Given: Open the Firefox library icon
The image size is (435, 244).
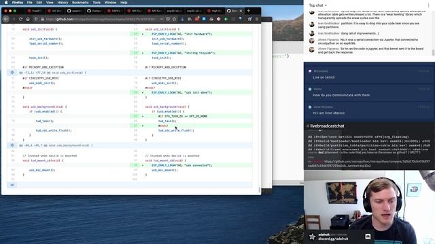Looking at the screenshot, I should [x=190, y=19].
